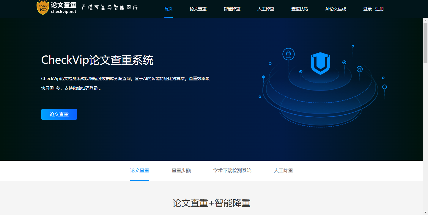The height and width of the screenshot is (215, 428).
Task: Click the circled hydrant icon in the illustration
Action: pos(288,54)
